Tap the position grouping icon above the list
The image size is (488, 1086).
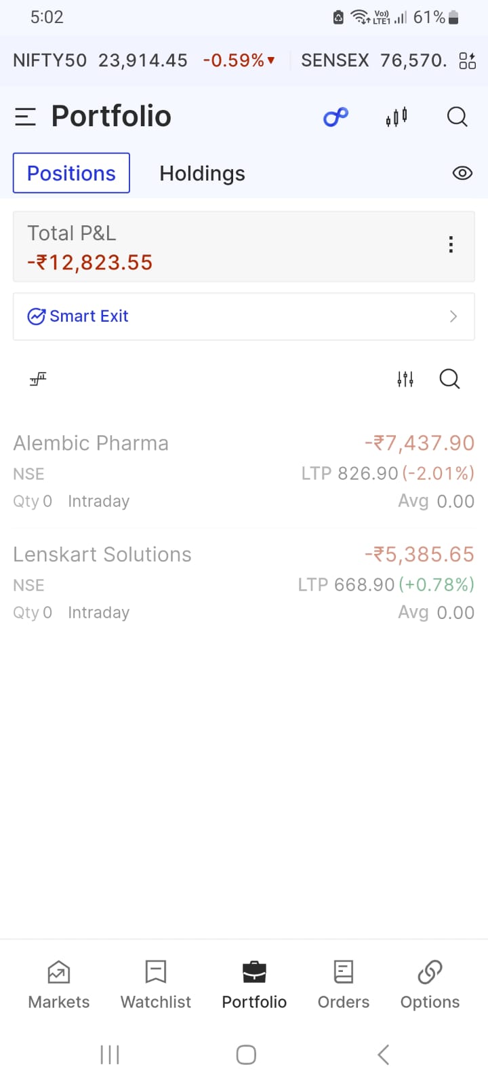click(x=38, y=379)
